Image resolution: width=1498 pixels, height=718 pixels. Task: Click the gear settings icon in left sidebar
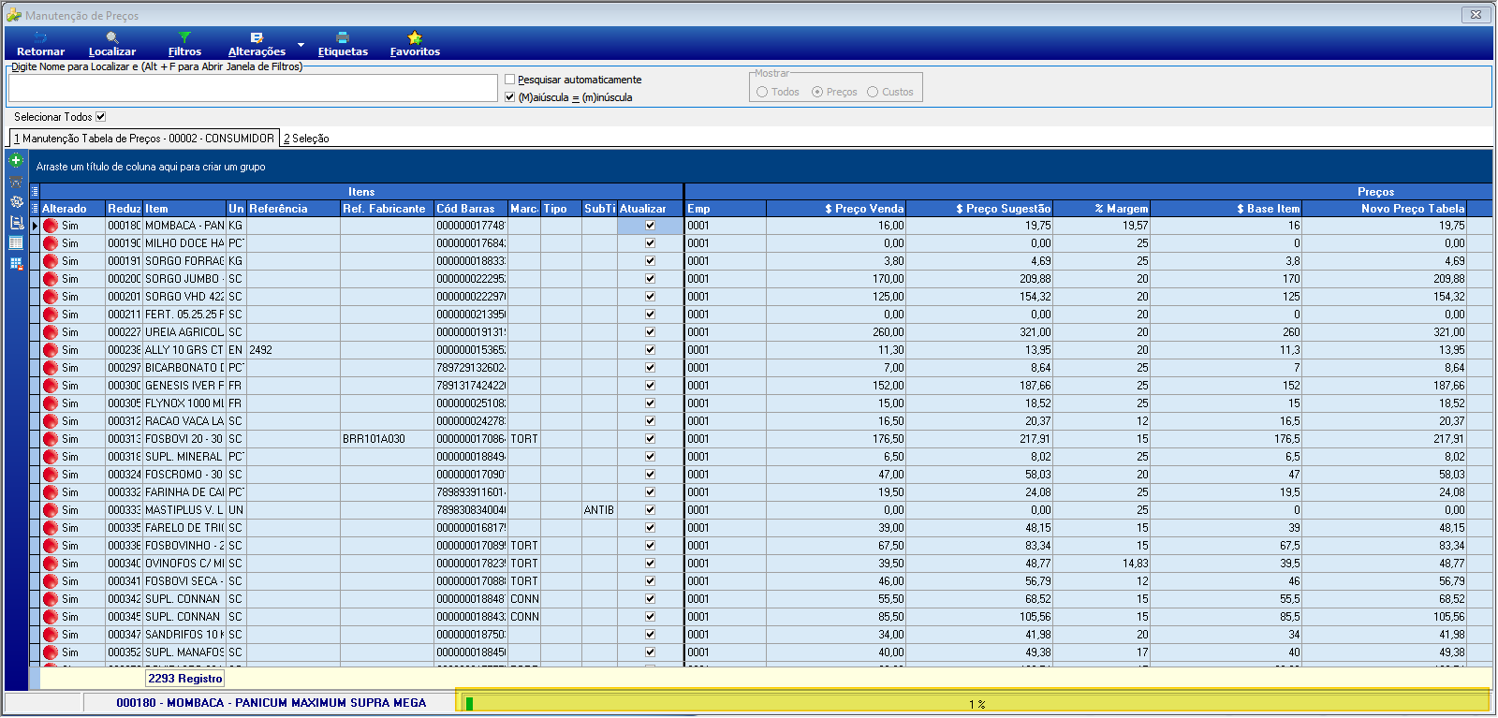(16, 201)
